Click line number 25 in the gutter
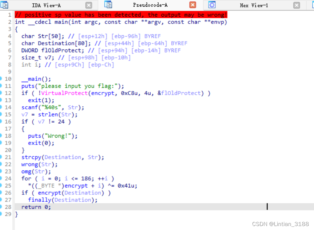 (x=8, y=185)
